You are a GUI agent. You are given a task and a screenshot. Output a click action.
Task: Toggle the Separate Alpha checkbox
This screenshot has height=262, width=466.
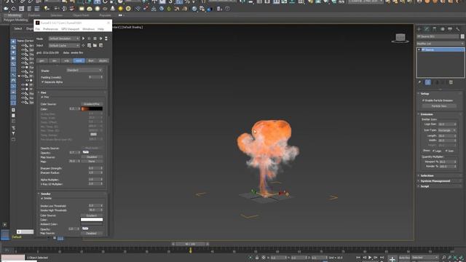42,82
